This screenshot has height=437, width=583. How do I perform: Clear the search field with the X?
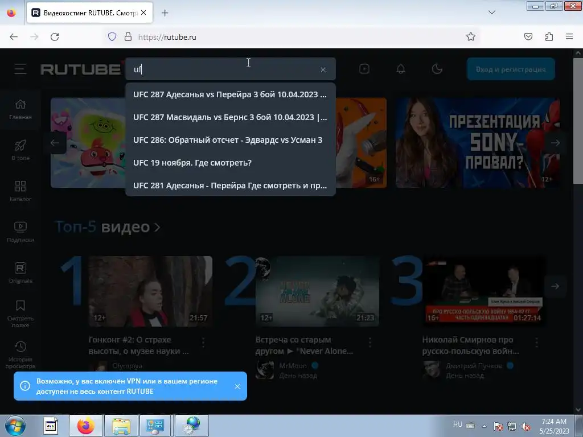pos(323,69)
